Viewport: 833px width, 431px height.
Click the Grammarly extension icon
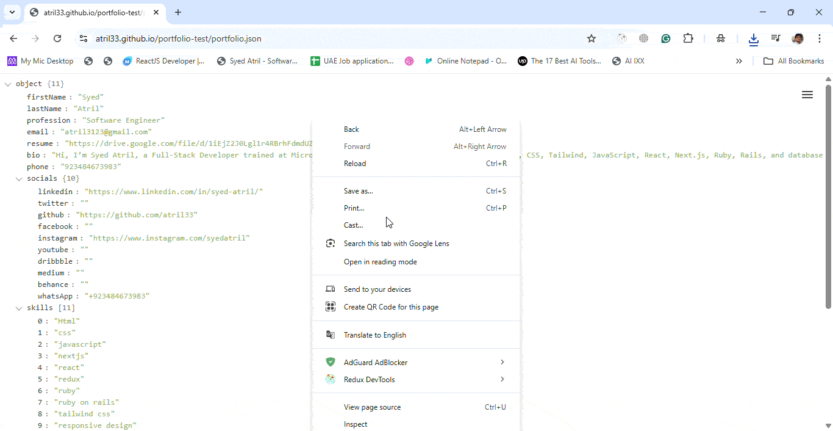coord(666,38)
